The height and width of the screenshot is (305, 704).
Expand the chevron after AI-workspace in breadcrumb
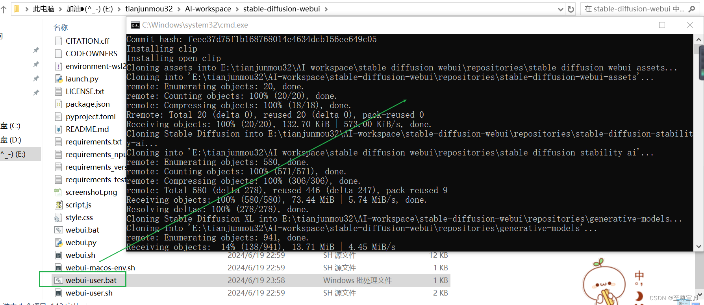click(x=237, y=9)
